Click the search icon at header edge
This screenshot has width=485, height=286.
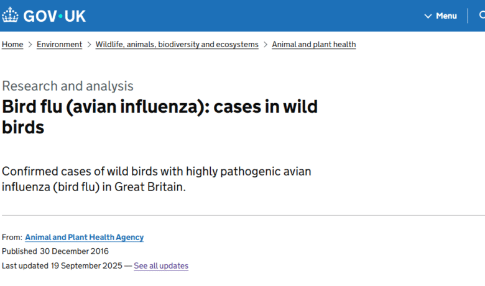482,16
